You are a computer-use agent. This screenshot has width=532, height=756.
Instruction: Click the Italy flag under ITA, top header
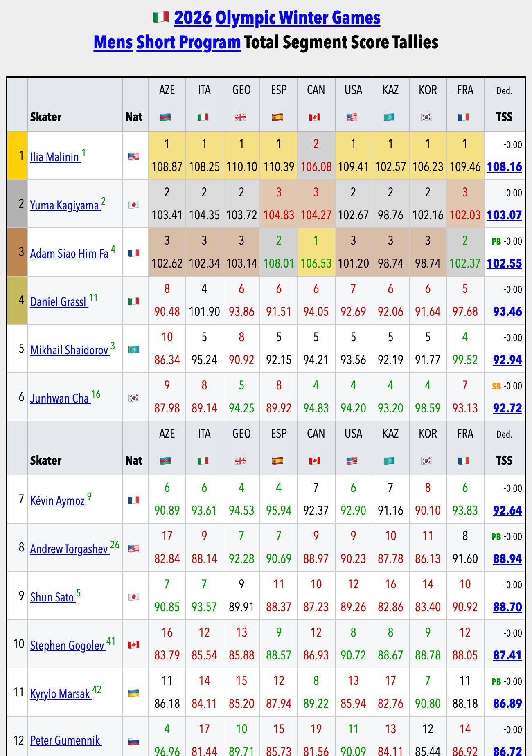[x=203, y=117]
